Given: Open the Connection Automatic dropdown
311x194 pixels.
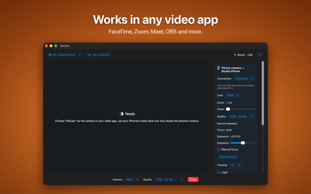Looking at the screenshot, I should 244,79.
